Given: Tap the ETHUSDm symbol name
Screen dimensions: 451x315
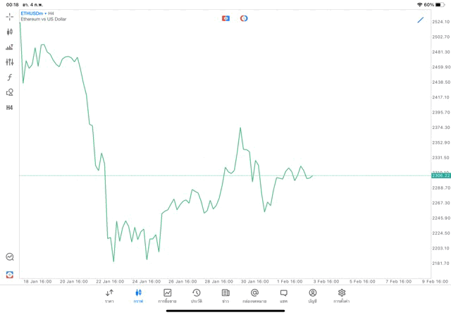Looking at the screenshot, I should point(32,13).
